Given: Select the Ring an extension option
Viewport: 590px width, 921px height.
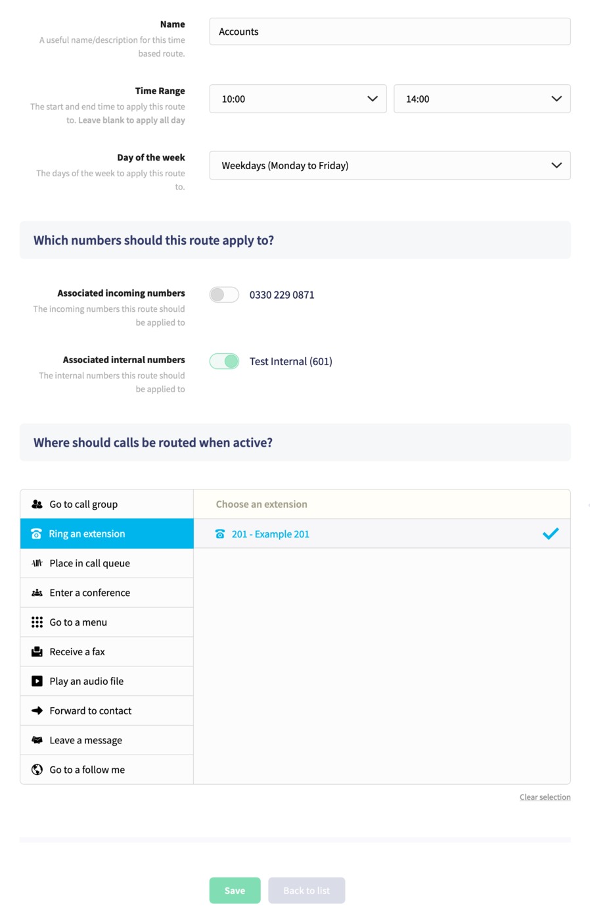Looking at the screenshot, I should (107, 534).
